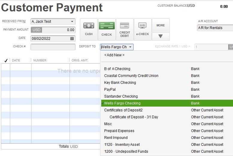Image resolution: width=233 pixels, height=156 pixels.
Task: Select the e-CHECK payment icon
Action: click(x=143, y=29)
